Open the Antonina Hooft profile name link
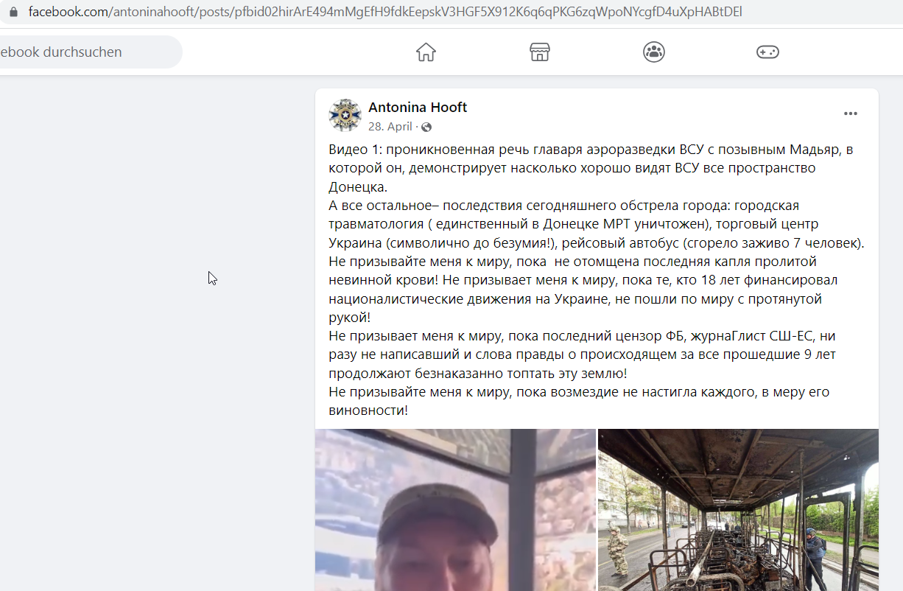903x591 pixels. pos(418,107)
